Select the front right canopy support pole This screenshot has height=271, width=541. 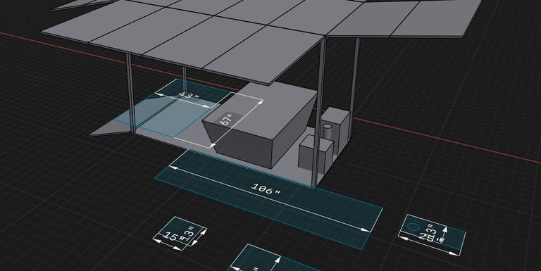318,112
